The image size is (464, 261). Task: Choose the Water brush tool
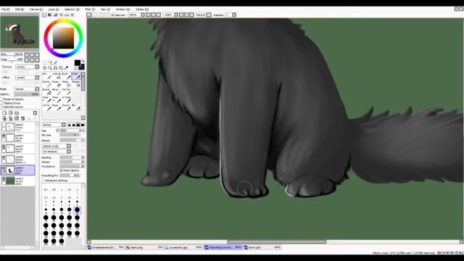pos(76,76)
